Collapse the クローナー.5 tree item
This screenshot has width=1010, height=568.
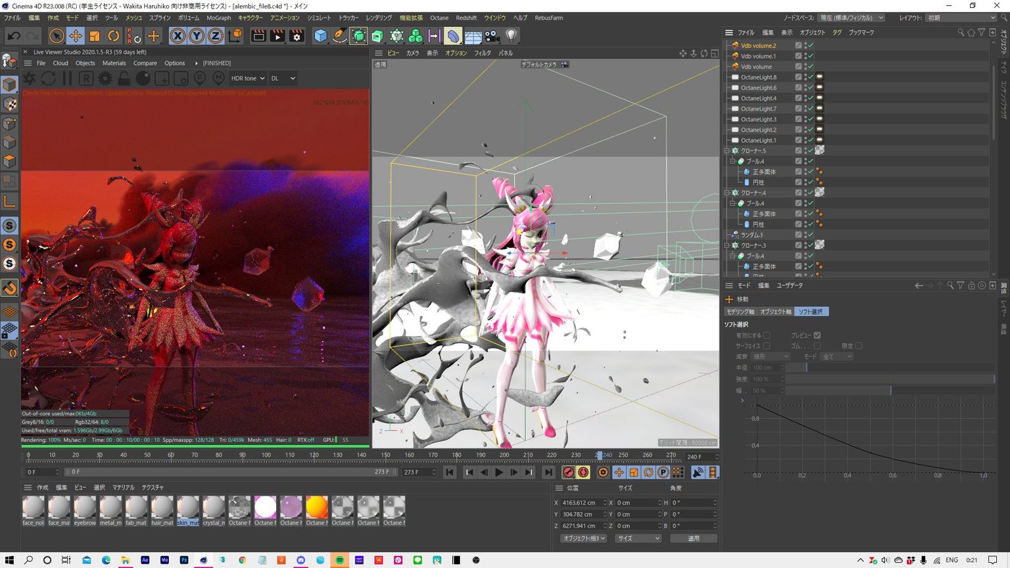(x=727, y=151)
